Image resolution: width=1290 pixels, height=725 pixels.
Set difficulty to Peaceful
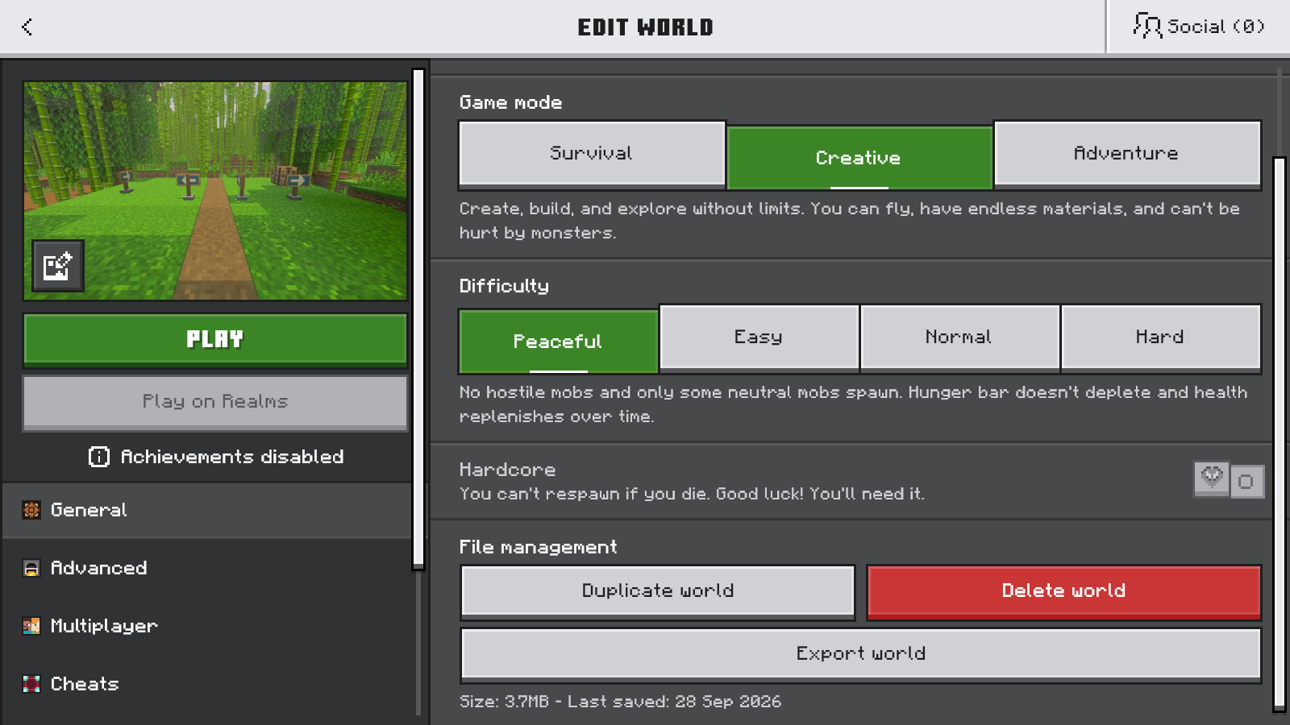click(x=558, y=341)
